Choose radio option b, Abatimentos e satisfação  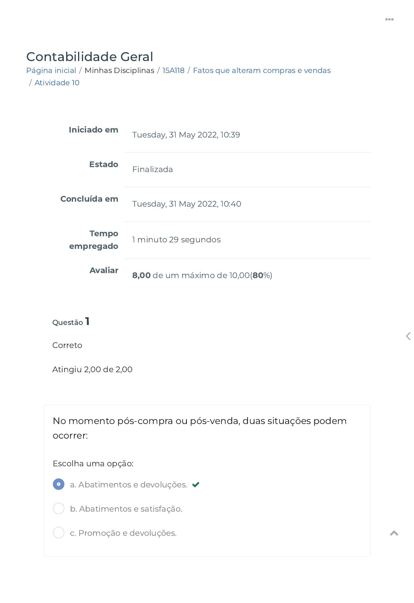(x=58, y=509)
